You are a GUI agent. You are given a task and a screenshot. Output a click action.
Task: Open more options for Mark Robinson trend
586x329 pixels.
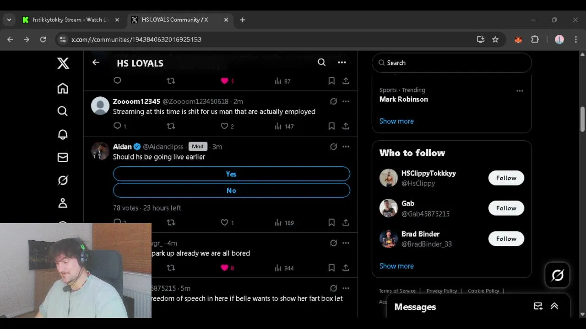point(520,90)
